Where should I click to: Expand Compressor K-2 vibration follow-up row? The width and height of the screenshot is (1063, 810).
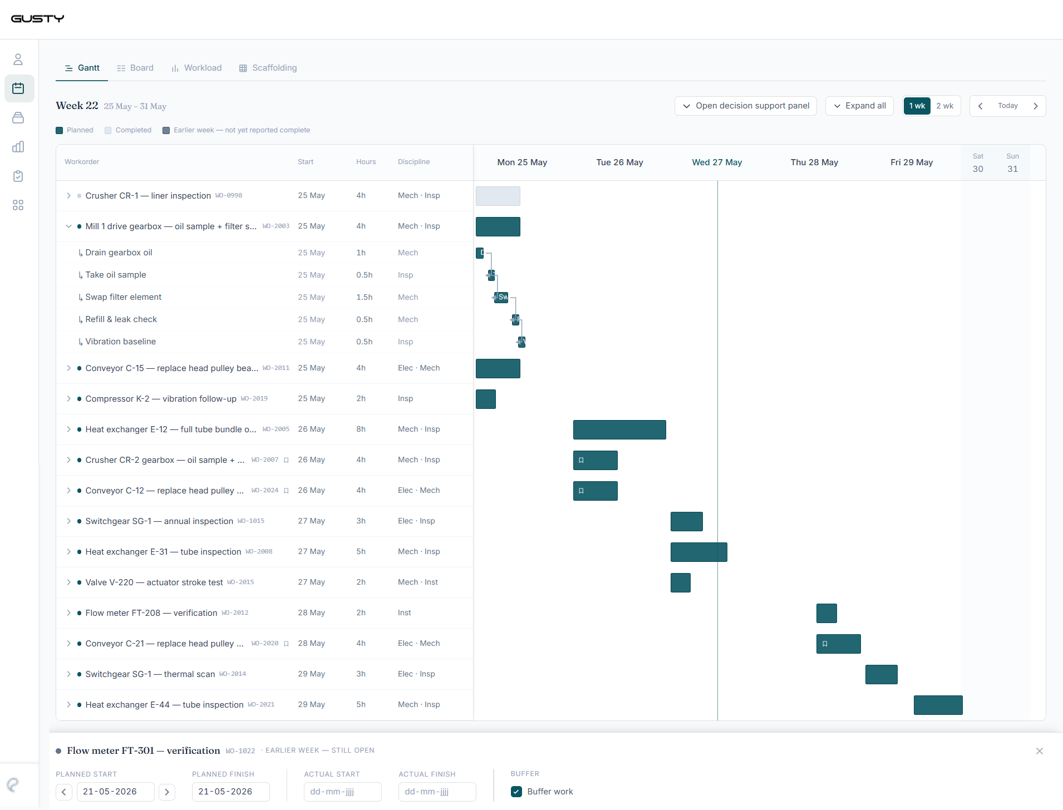[x=68, y=399]
